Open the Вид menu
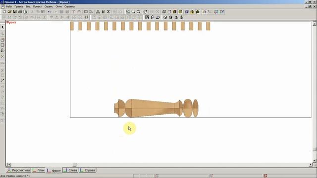Viewport: 317px width, 178px height. point(28,6)
